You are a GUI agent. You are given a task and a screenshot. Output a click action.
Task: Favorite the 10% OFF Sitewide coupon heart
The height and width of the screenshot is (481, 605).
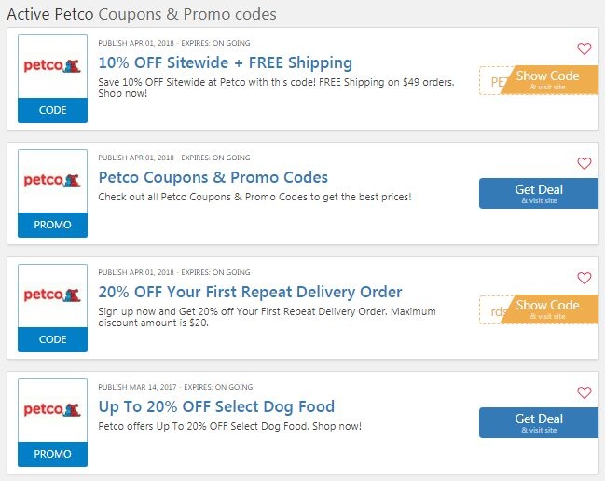pyautogui.click(x=584, y=49)
